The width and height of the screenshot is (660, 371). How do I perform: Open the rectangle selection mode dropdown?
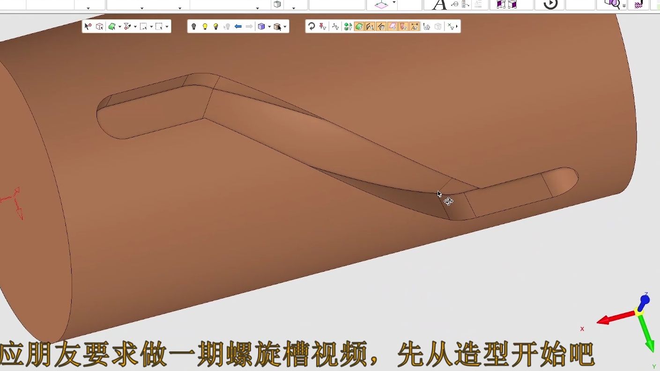[151, 27]
